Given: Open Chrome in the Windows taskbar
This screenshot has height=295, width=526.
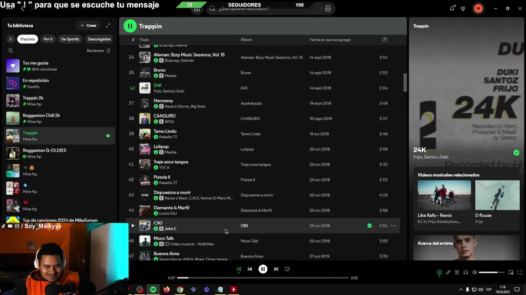Looking at the screenshot, I should click(180, 289).
